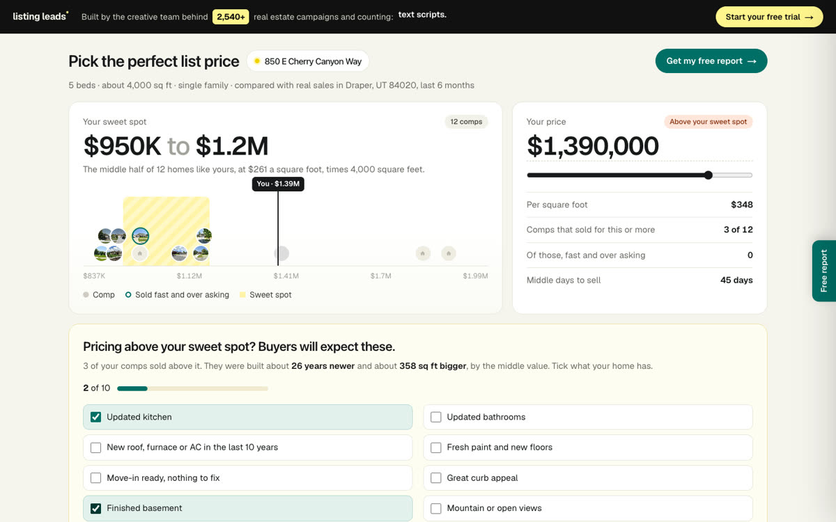
Task: Click the $1.12M axis label
Action: [189, 276]
